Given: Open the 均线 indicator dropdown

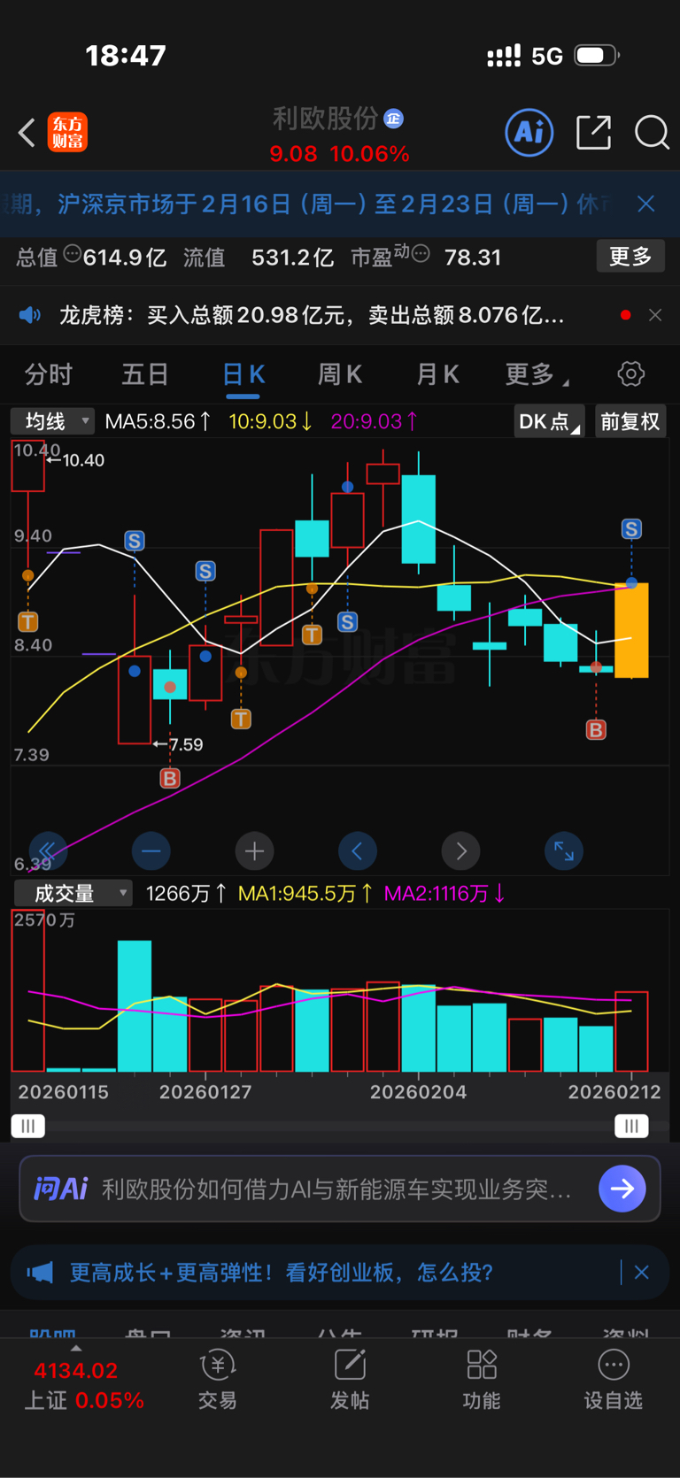Looking at the screenshot, I should coord(52,421).
